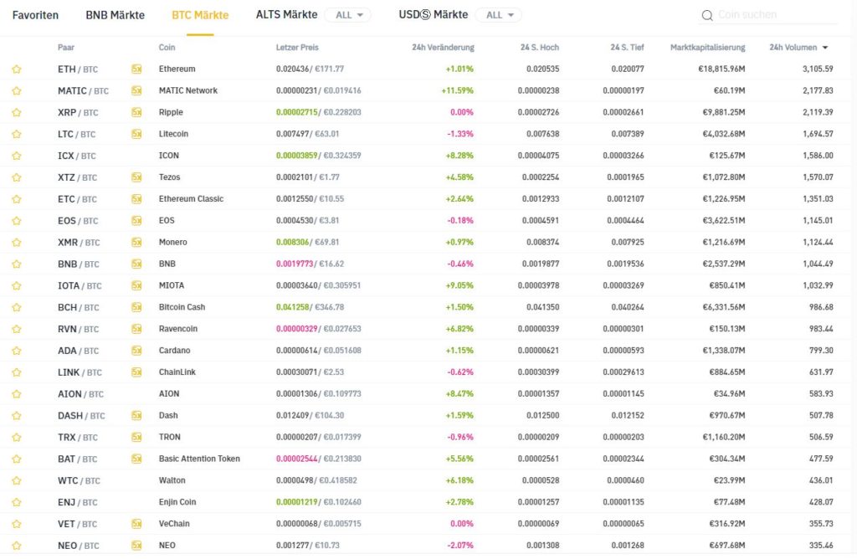This screenshot has width=857, height=559.
Task: Switch to the Favoriten tab
Action: pos(35,15)
